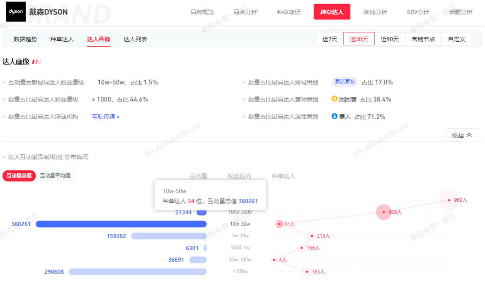Click the 10w-50w，占比 1.5% value
The height and width of the screenshot is (288, 485).
coord(128,82)
